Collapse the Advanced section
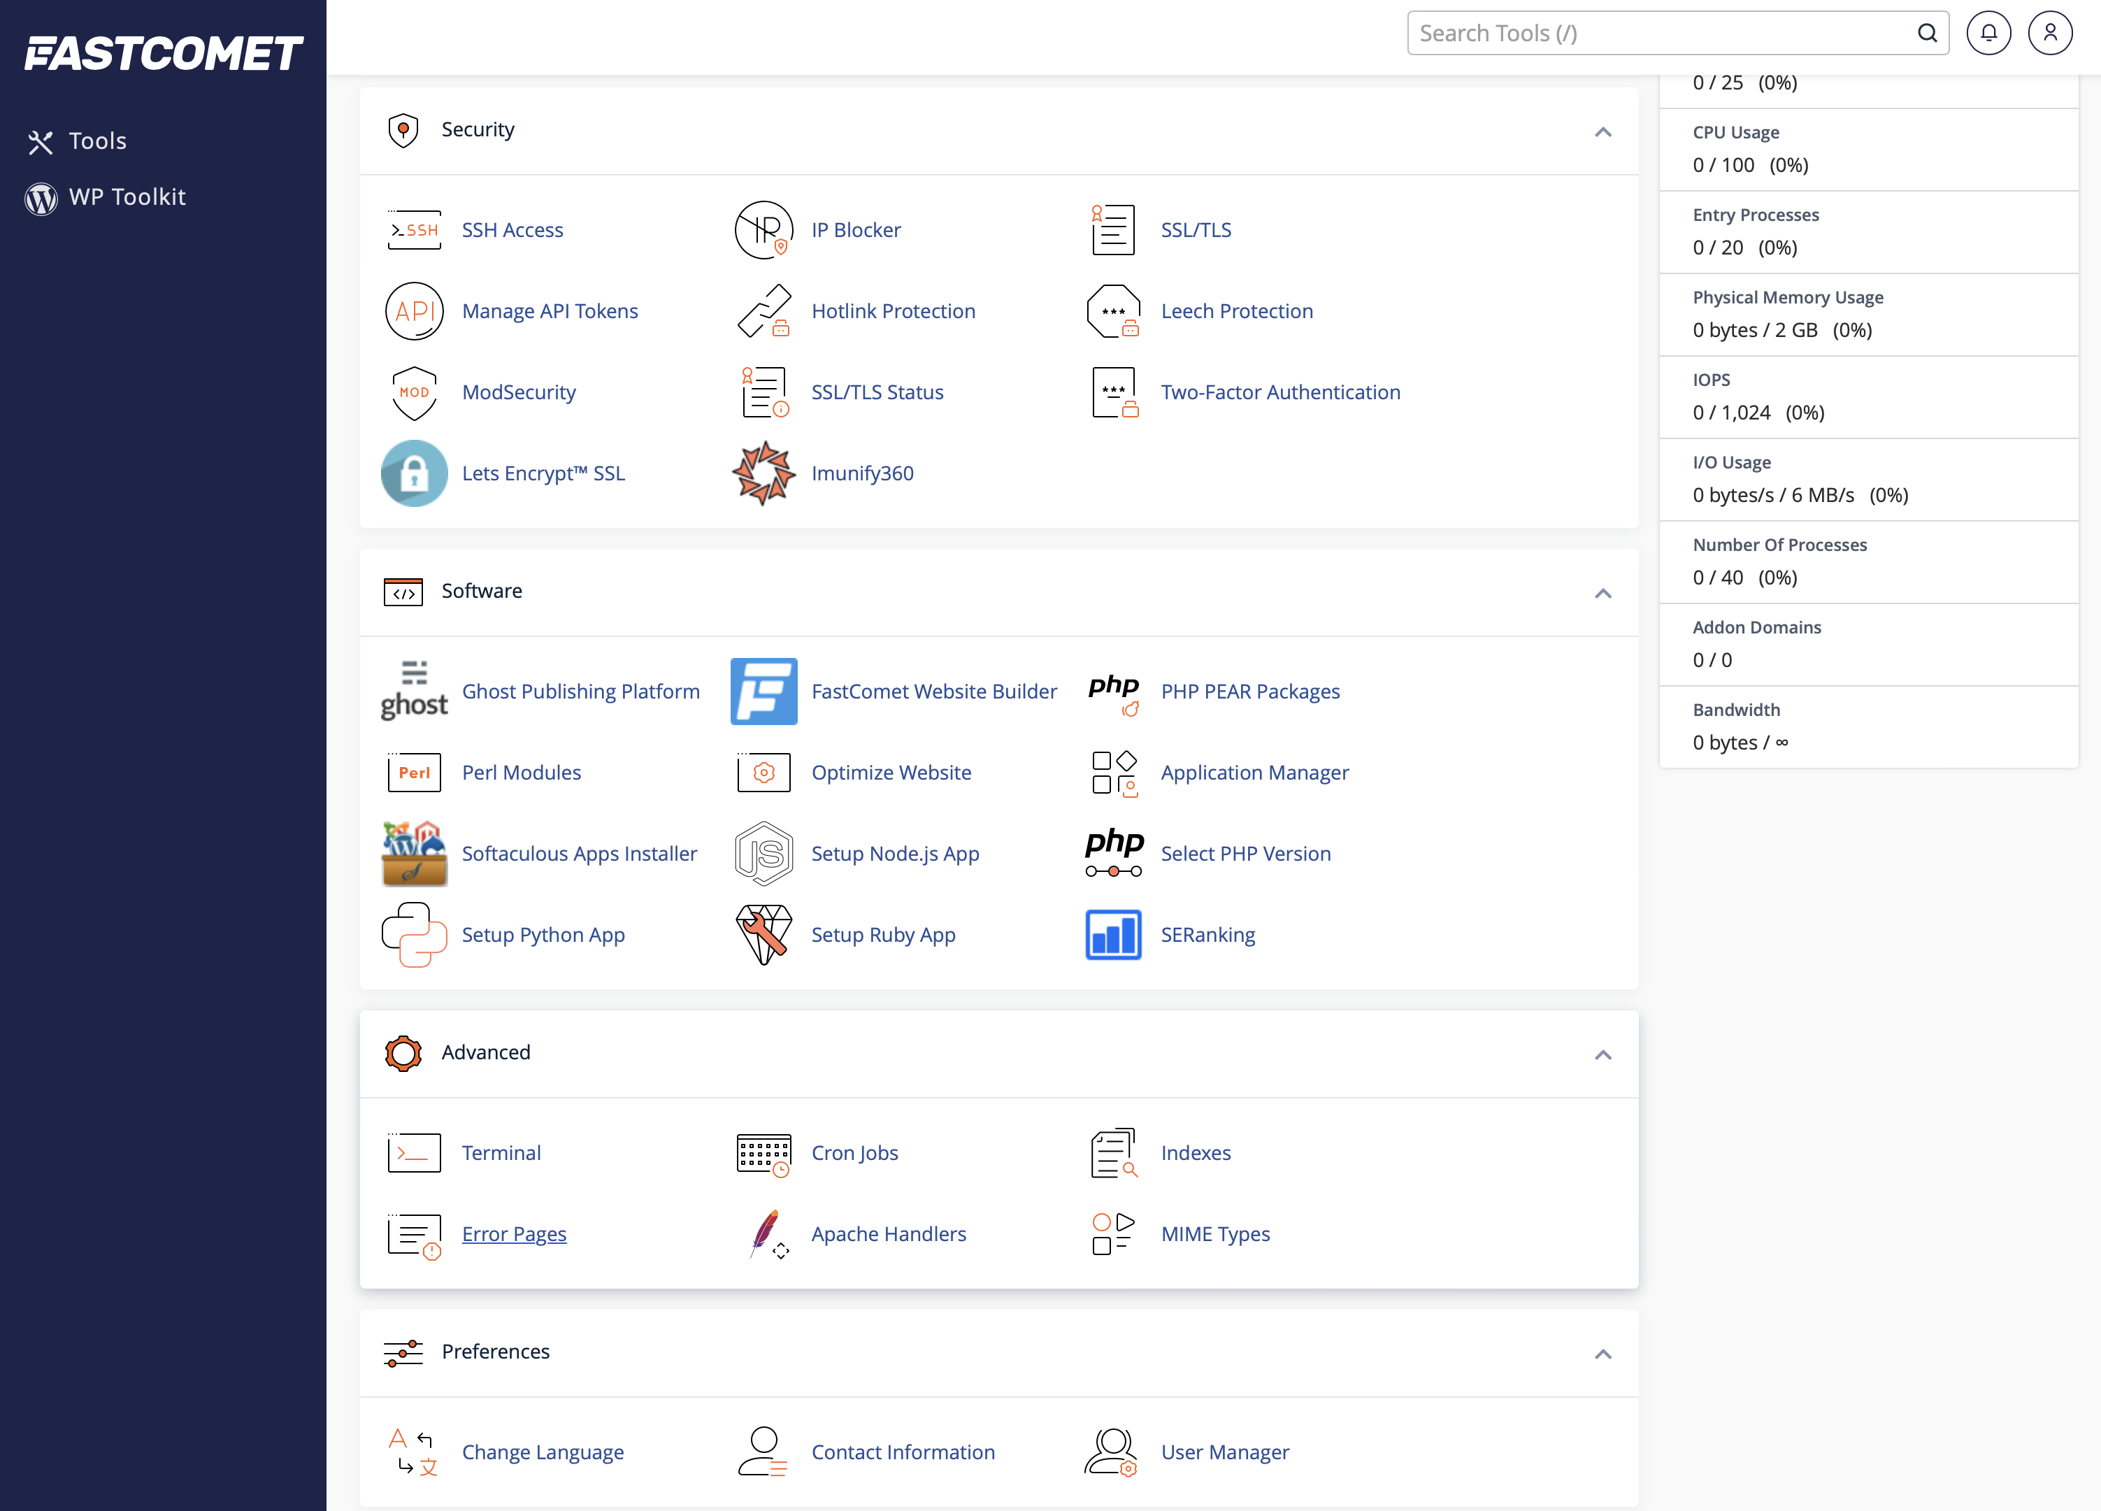This screenshot has width=2101, height=1511. point(1602,1054)
